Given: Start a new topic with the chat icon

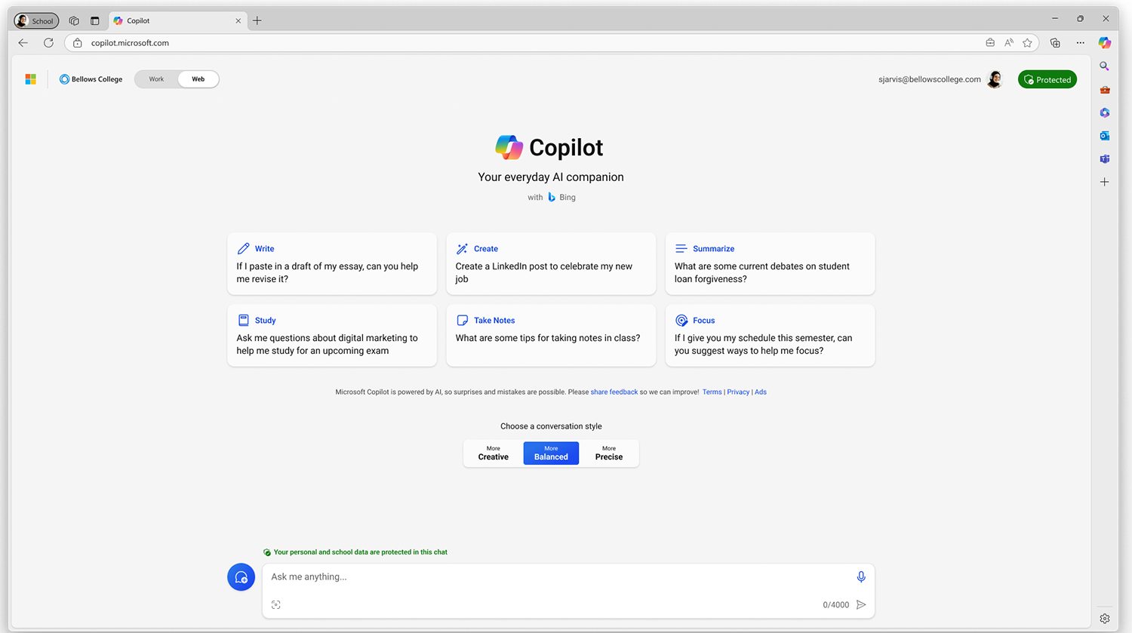Looking at the screenshot, I should (x=241, y=576).
